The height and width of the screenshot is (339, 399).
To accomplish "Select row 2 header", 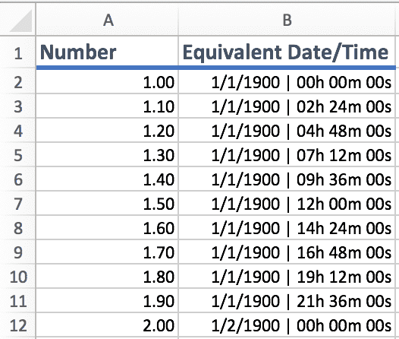I will [x=17, y=82].
